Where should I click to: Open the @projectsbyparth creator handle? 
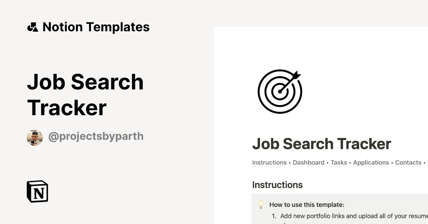click(x=96, y=136)
